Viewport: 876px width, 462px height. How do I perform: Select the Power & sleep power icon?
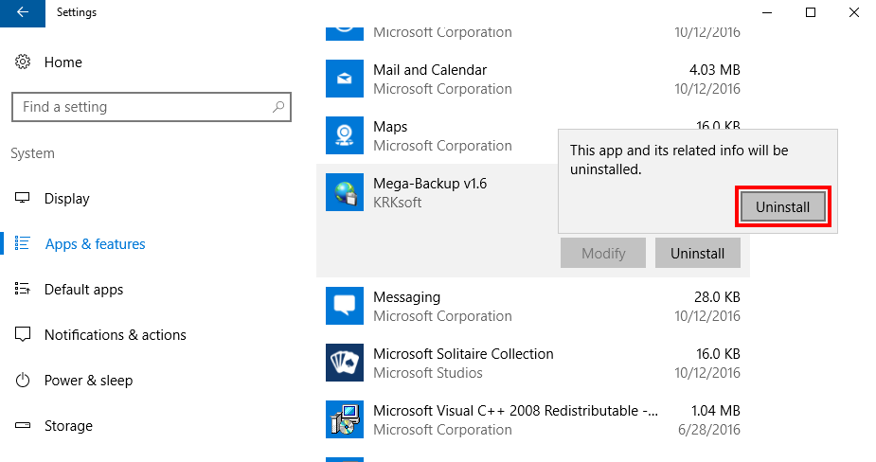click(23, 381)
